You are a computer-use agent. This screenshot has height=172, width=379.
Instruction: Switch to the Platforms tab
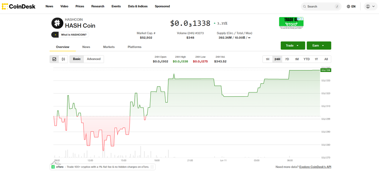pos(135,47)
